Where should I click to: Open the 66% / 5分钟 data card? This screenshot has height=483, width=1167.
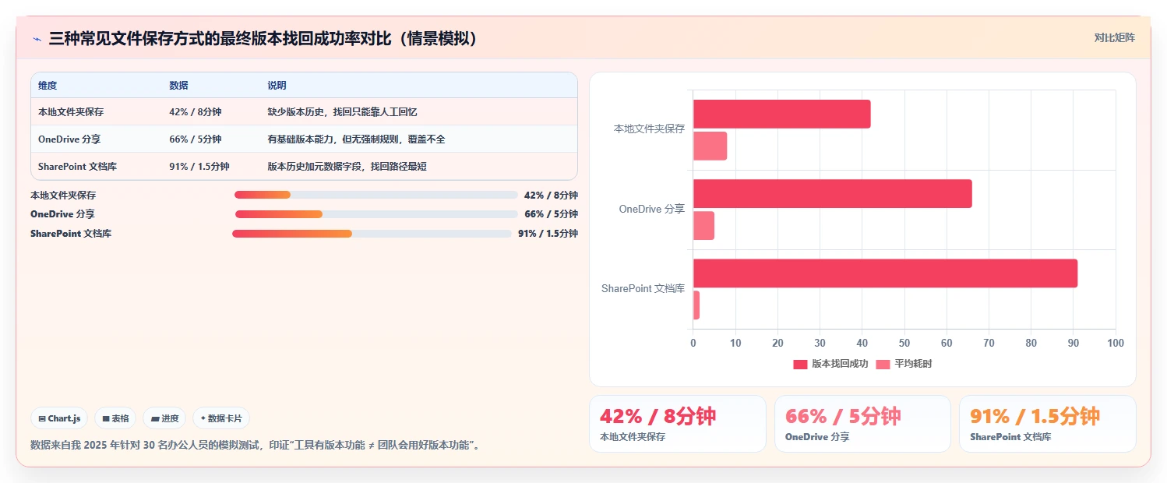tap(862, 424)
